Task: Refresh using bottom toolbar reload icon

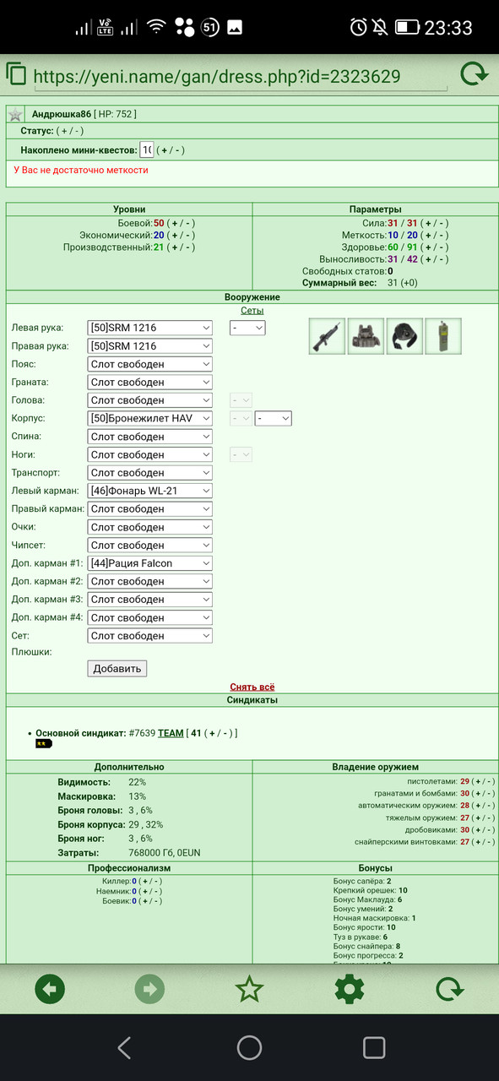Action: 449,989
